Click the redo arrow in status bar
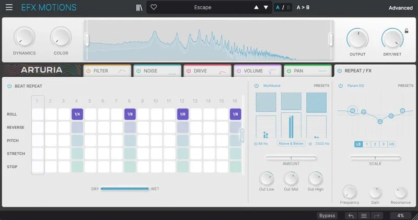Screen dimensions: 418x220 coord(377,215)
